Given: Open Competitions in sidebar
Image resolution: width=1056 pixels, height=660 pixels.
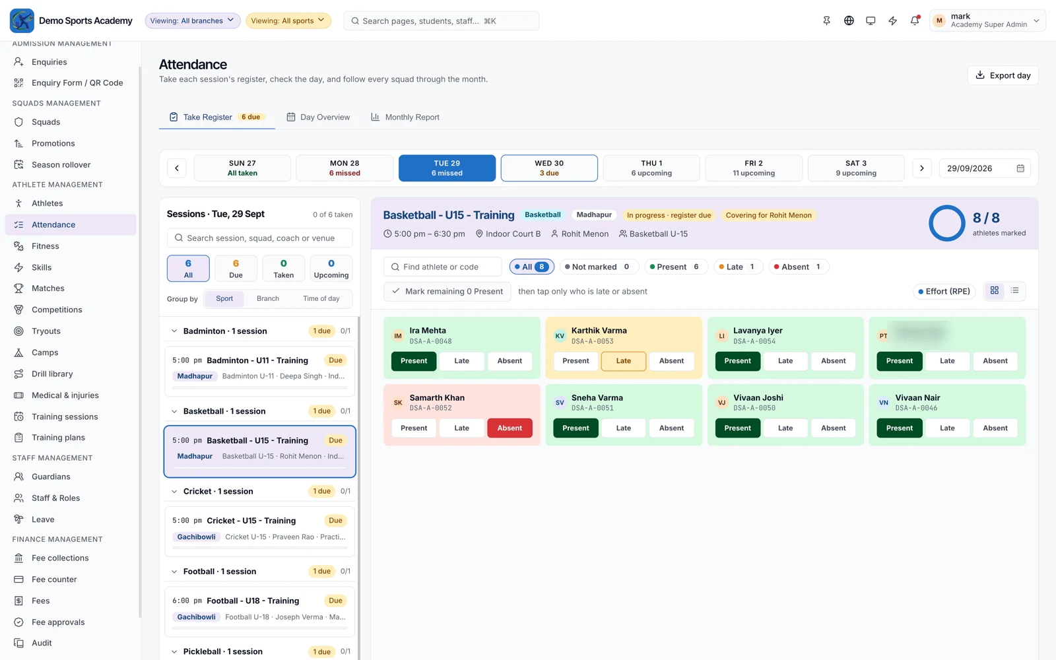Looking at the screenshot, I should tap(71, 310).
